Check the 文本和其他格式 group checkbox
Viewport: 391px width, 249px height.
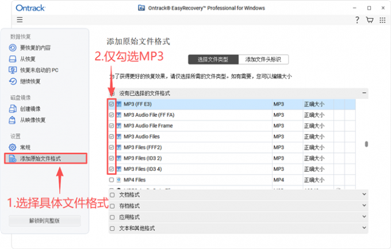point(112,228)
